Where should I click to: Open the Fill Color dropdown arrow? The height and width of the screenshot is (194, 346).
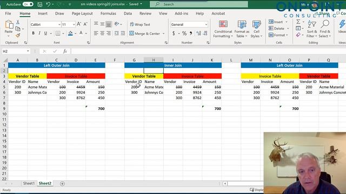pyautogui.click(x=76, y=33)
